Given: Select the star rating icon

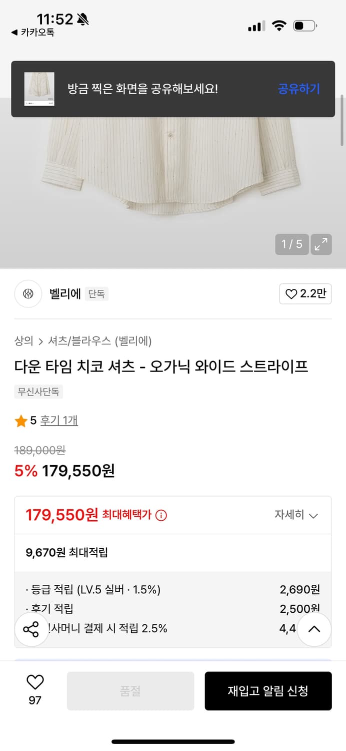Looking at the screenshot, I should [20, 421].
